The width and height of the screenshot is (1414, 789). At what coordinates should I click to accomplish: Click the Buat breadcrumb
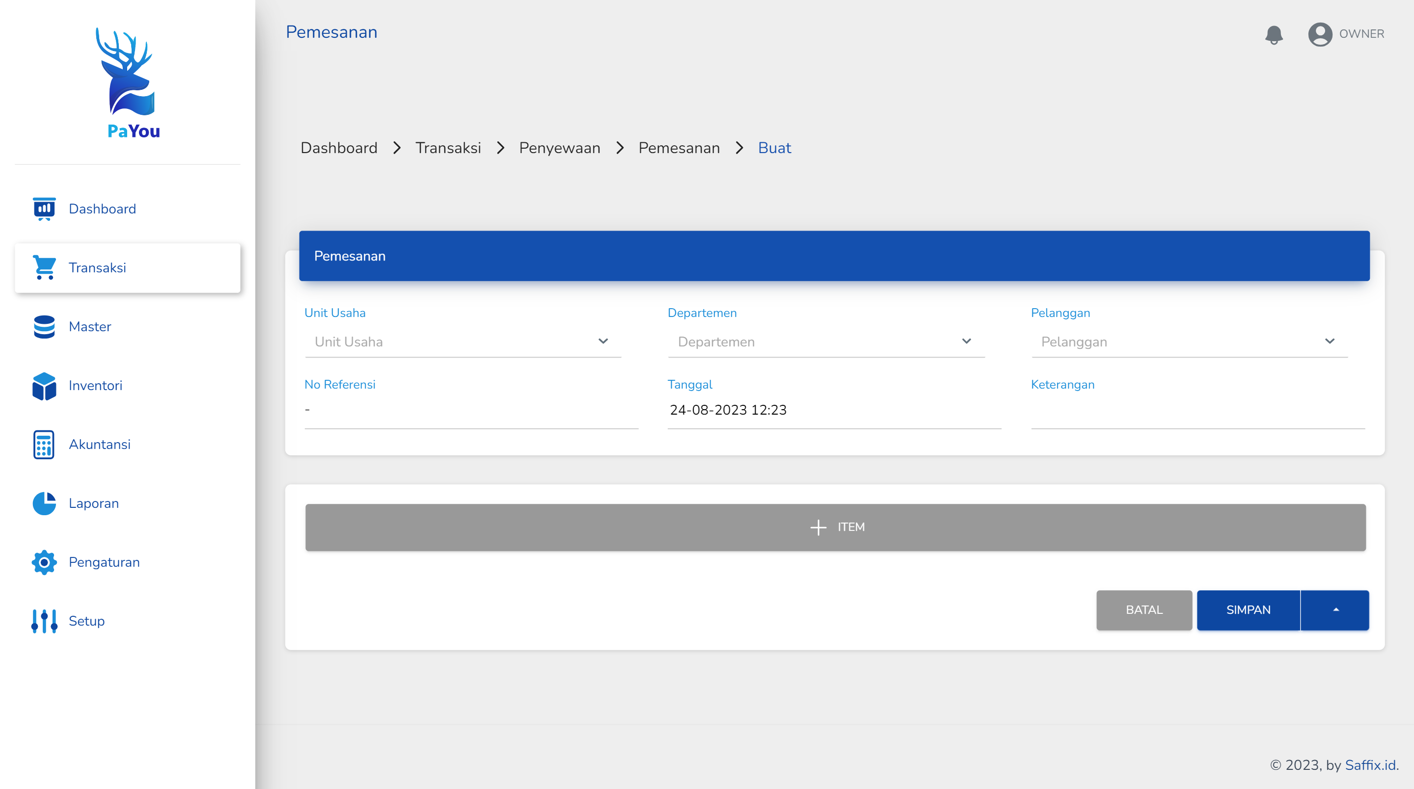click(775, 148)
